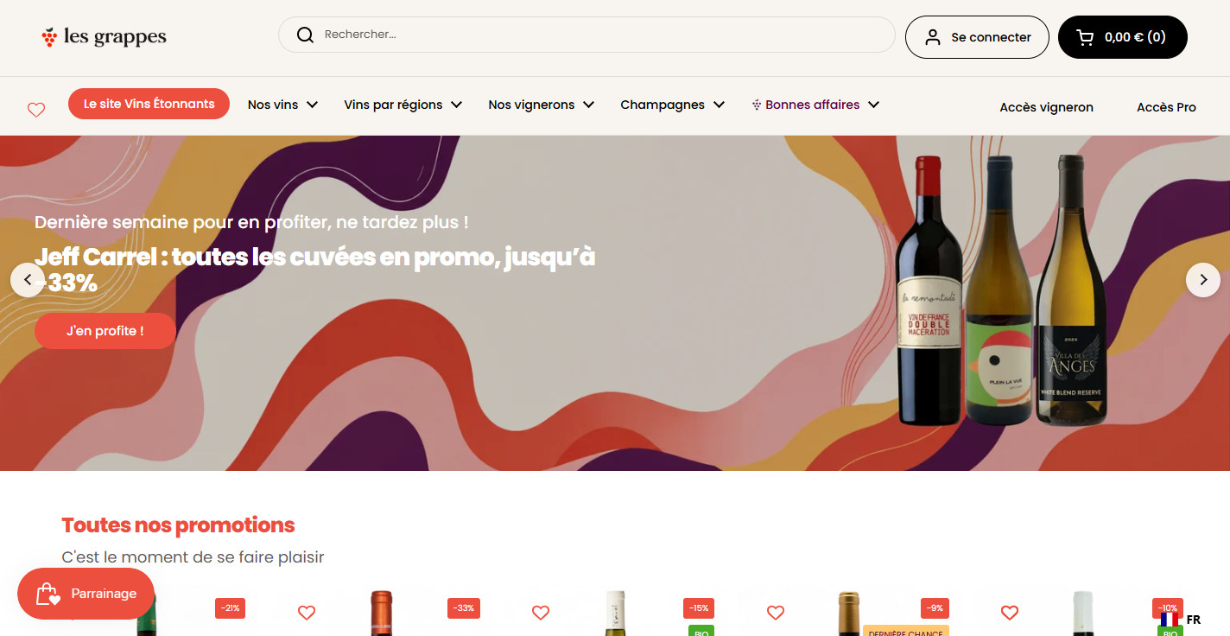Click the Se connecter button
Screen dimensions: 1230x636
[977, 37]
